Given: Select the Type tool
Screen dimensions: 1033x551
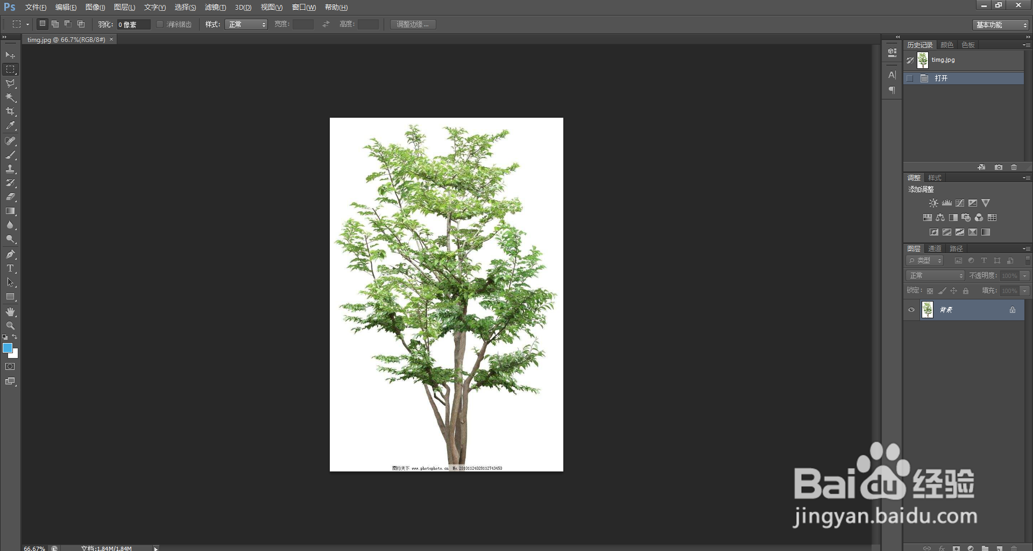Looking at the screenshot, I should pos(10,268).
